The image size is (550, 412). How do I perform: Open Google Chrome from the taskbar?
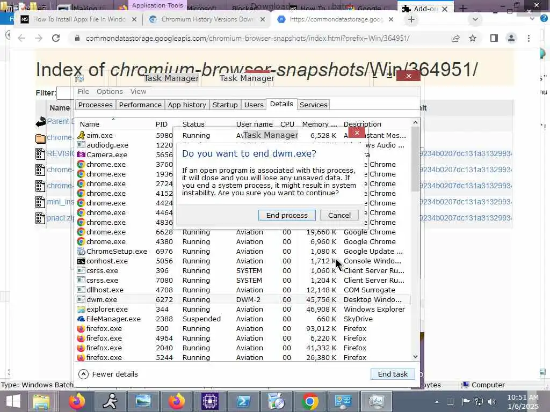310,401
